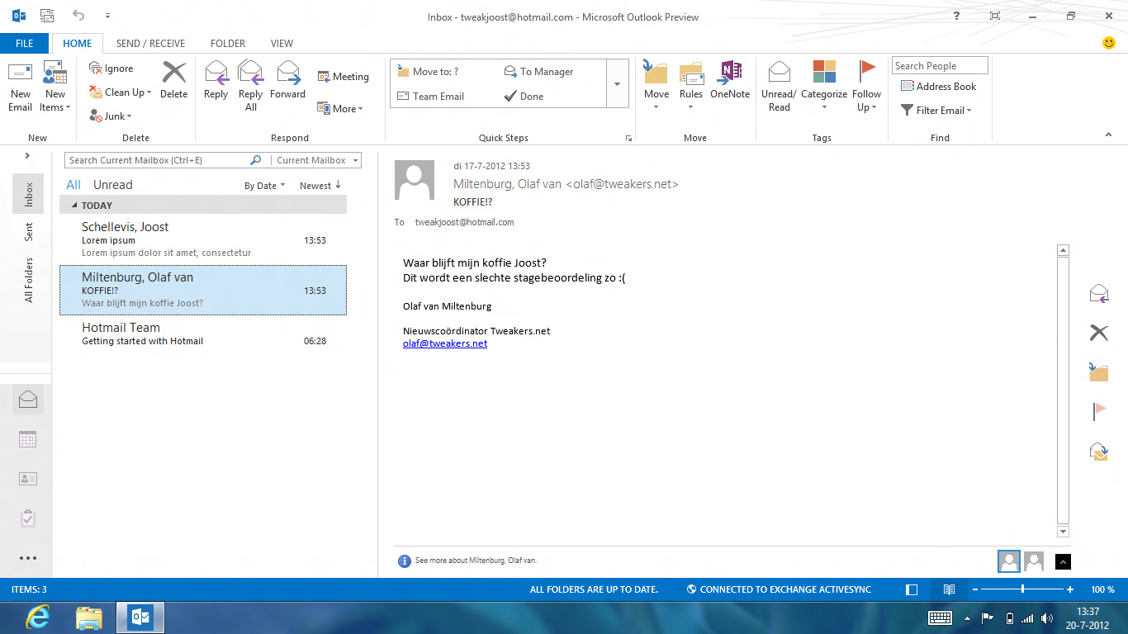Switch to the SEND / RECEIVE tab

click(150, 44)
